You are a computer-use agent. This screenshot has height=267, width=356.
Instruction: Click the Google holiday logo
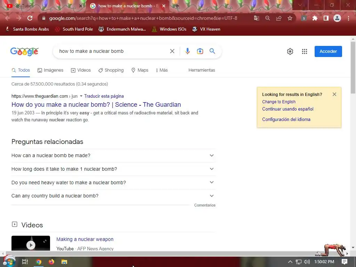pyautogui.click(x=24, y=51)
